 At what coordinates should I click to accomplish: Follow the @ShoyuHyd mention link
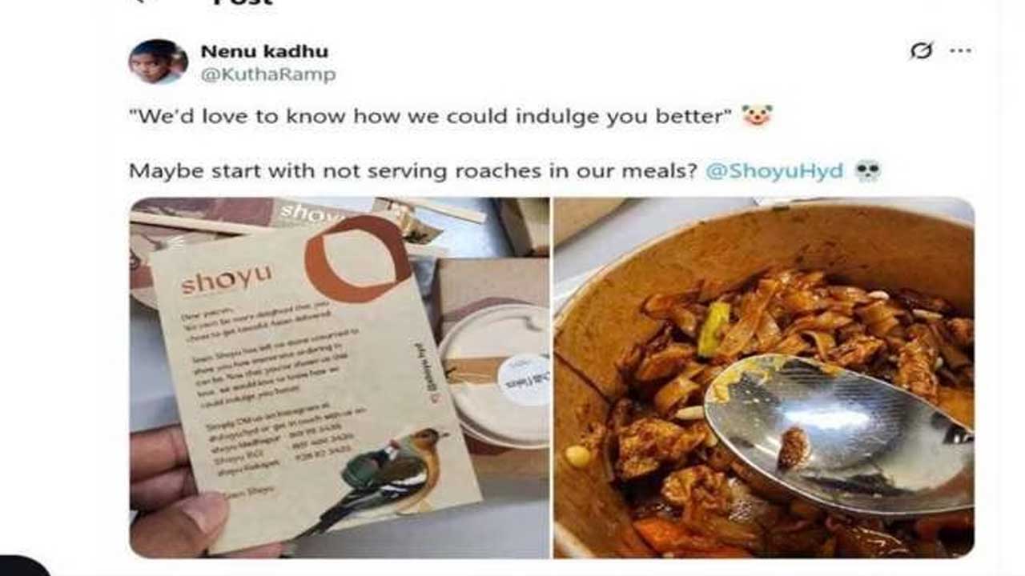[774, 170]
